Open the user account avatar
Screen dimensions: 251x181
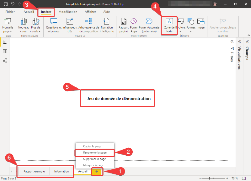coord(215,4)
